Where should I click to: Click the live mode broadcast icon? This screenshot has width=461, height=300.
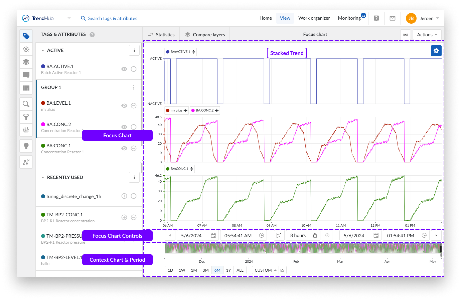pyautogui.click(x=406, y=35)
